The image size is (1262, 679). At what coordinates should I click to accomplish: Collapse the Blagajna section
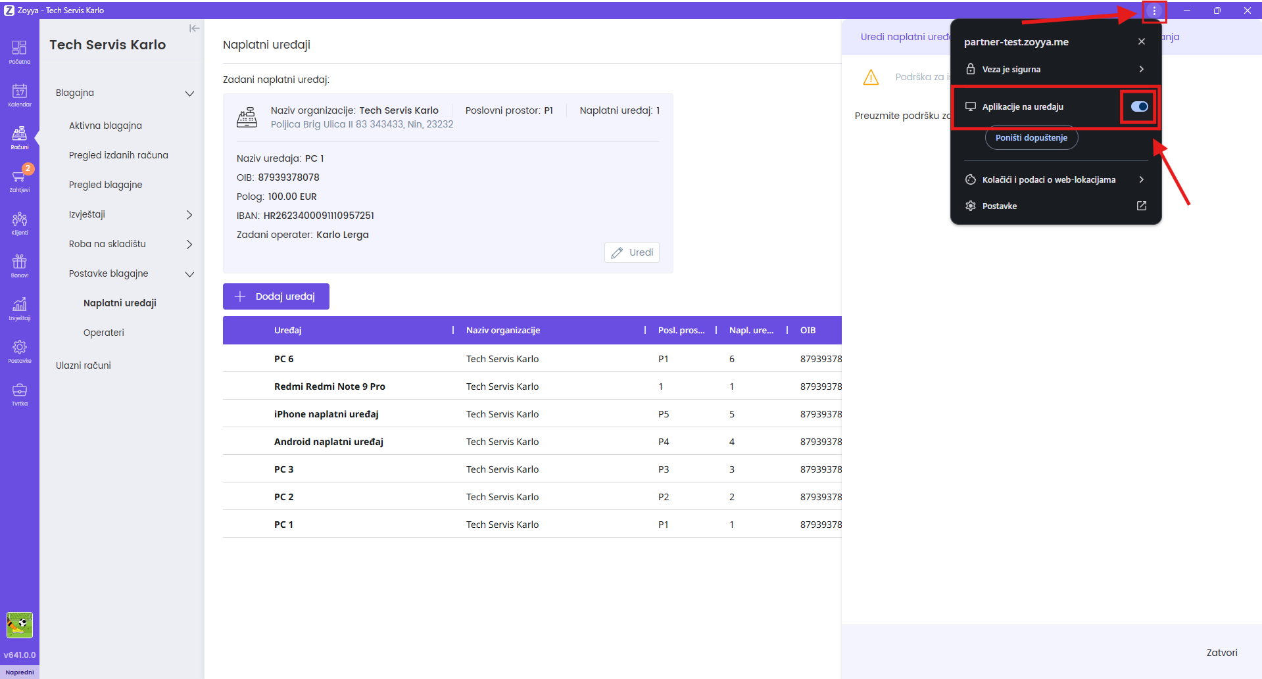coord(189,93)
